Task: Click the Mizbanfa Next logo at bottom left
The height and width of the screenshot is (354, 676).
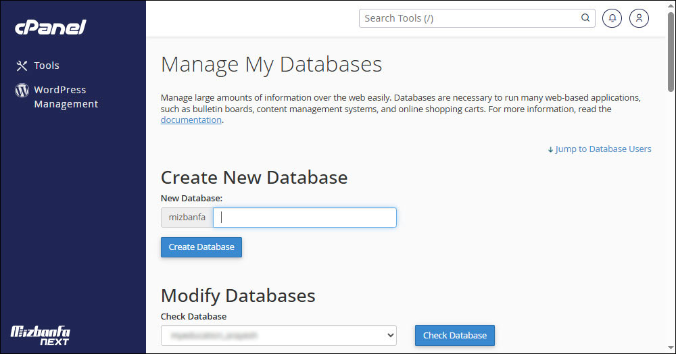Action: (41, 335)
